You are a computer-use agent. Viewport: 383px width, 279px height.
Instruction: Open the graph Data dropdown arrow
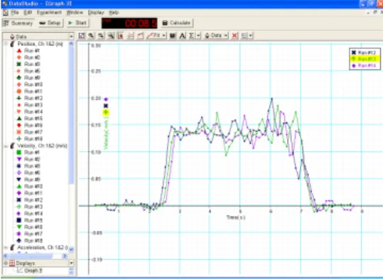coord(225,35)
